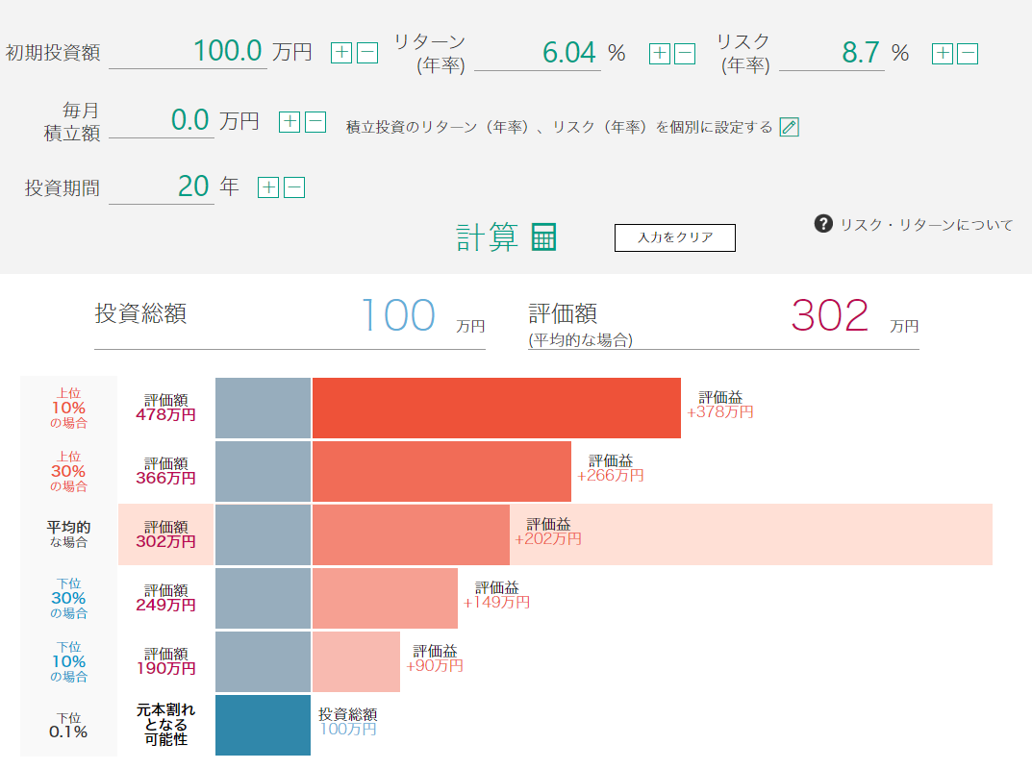Decrease initial investment amount with minus
This screenshot has height=769, width=1032.
coord(367,53)
